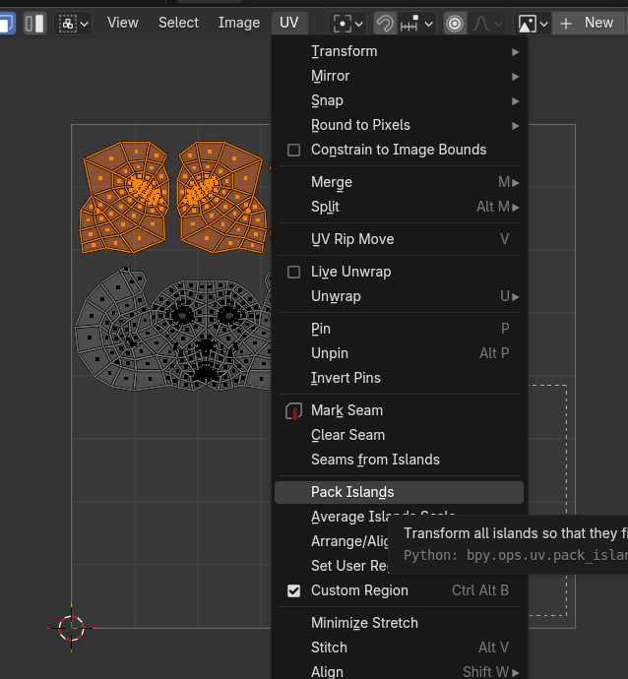Open the UV sync selection toggle icon
The image size is (628, 679).
click(x=7, y=23)
